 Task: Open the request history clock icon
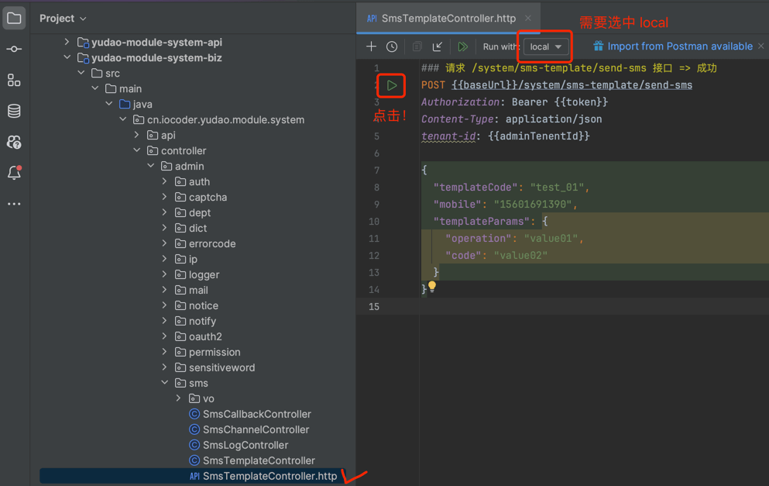(x=392, y=47)
